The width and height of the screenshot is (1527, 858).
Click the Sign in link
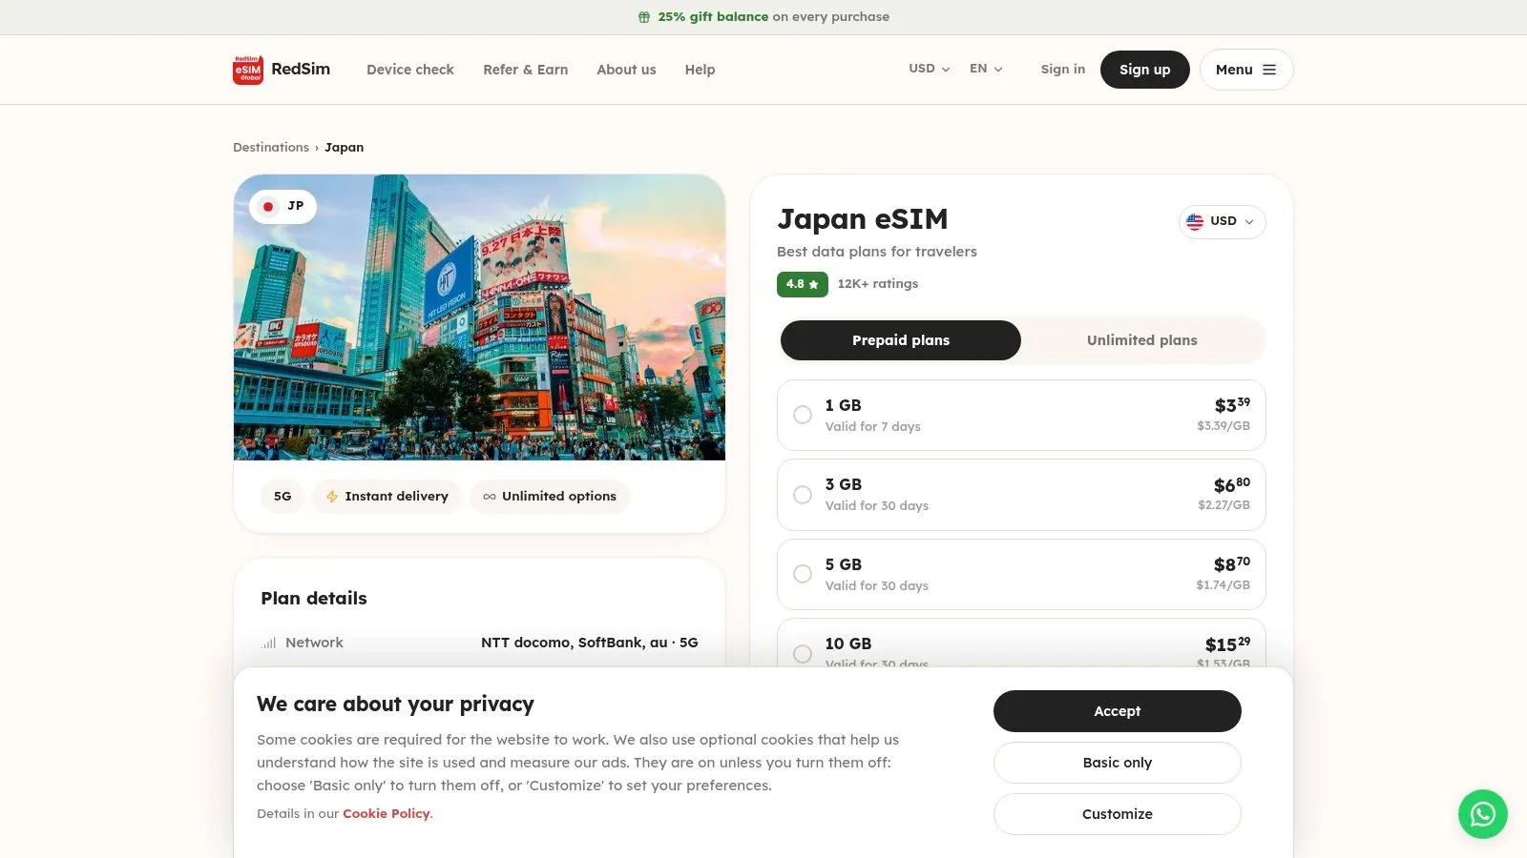point(1062,70)
